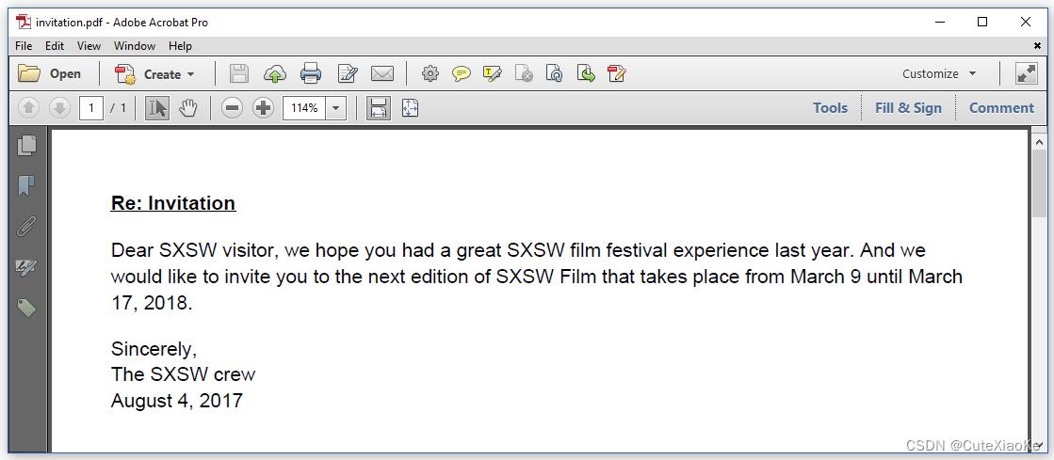This screenshot has width=1054, height=460.
Task: Click the delete page icon
Action: pyautogui.click(x=524, y=74)
